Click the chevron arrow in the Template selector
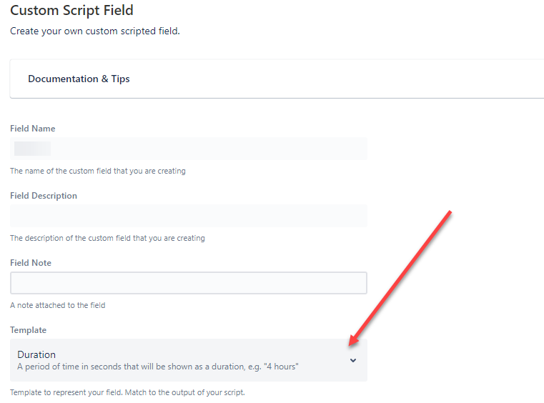The height and width of the screenshot is (403, 544). pyautogui.click(x=353, y=360)
